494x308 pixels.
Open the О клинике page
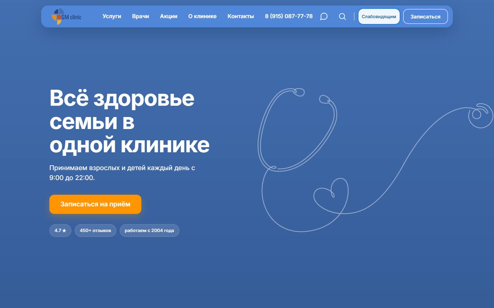click(x=202, y=16)
